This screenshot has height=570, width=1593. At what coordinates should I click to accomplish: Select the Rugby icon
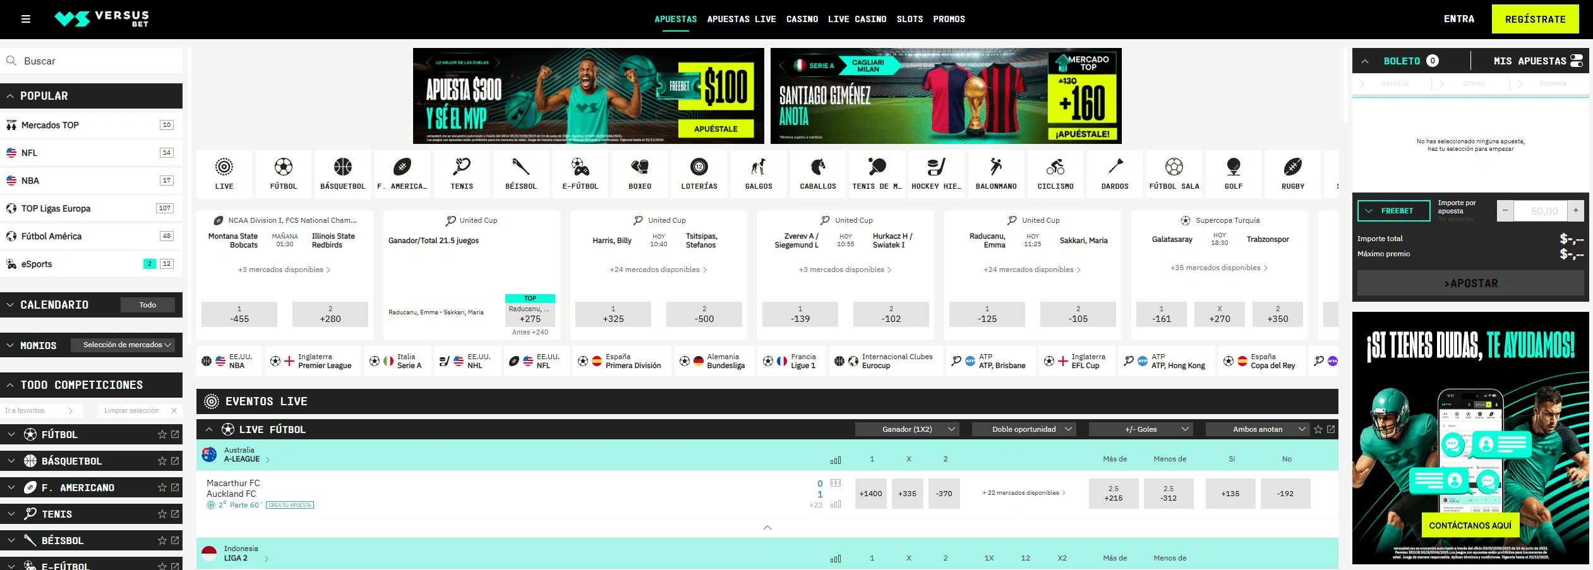click(1293, 174)
